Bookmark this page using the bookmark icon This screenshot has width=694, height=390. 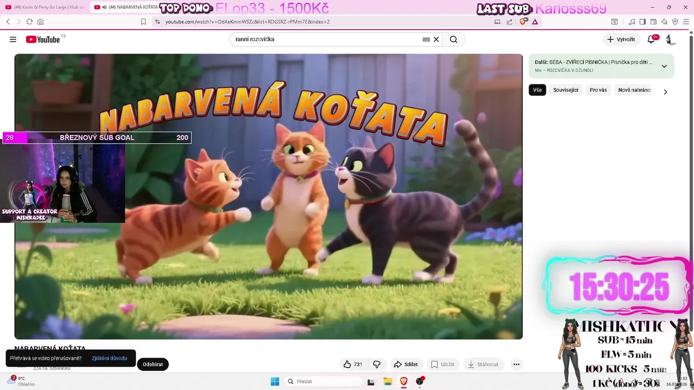click(143, 22)
